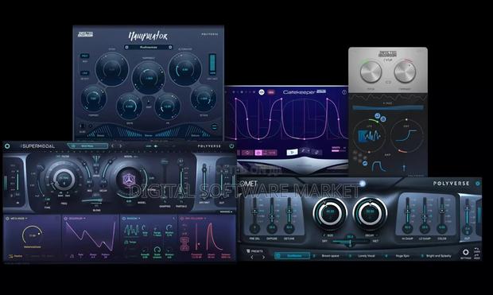Viewport: 493px width, 295px height.
Task: Click the Manipulator wet/dry meter
Action: 212,64
